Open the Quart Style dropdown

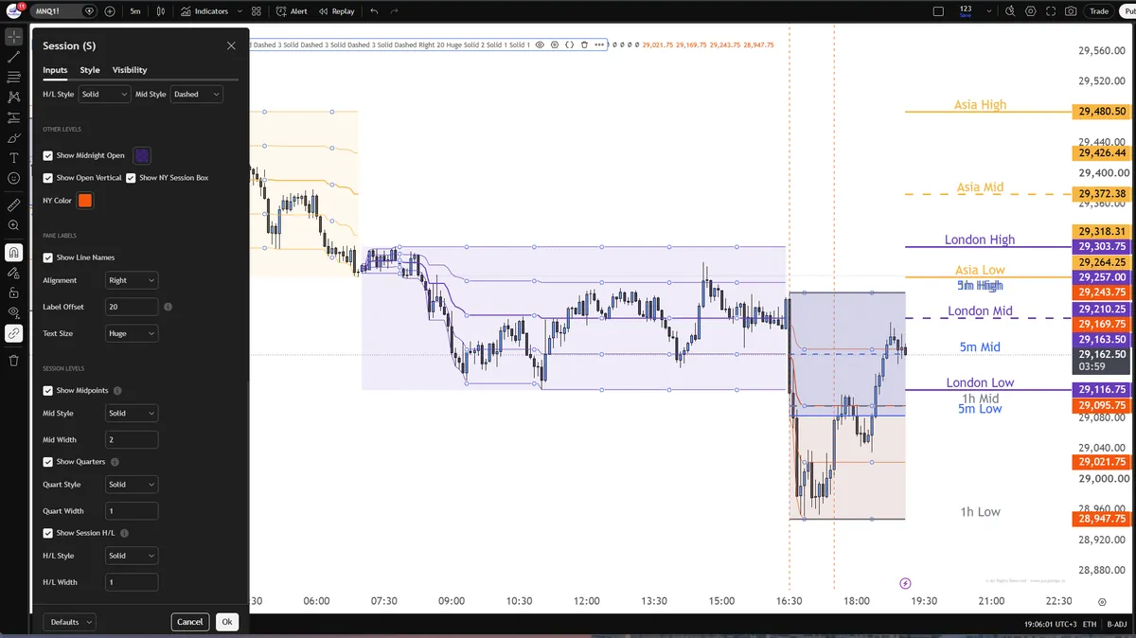[132, 485]
